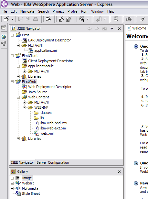This screenshot has height=199, width=148.
Task: Switch to the Server Configuration tab
Action: tap(53, 162)
